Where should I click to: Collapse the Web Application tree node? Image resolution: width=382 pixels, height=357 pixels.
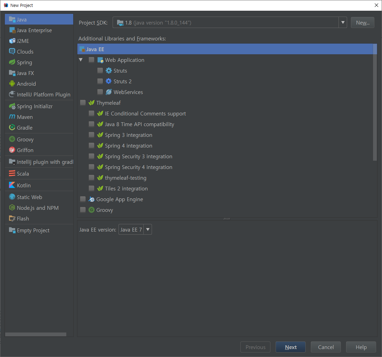coord(81,60)
